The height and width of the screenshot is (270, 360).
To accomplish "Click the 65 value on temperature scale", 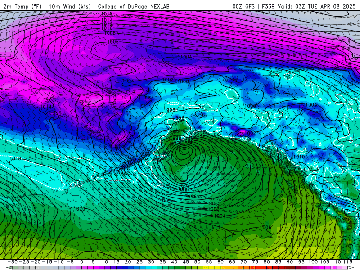I will click(232, 262).
